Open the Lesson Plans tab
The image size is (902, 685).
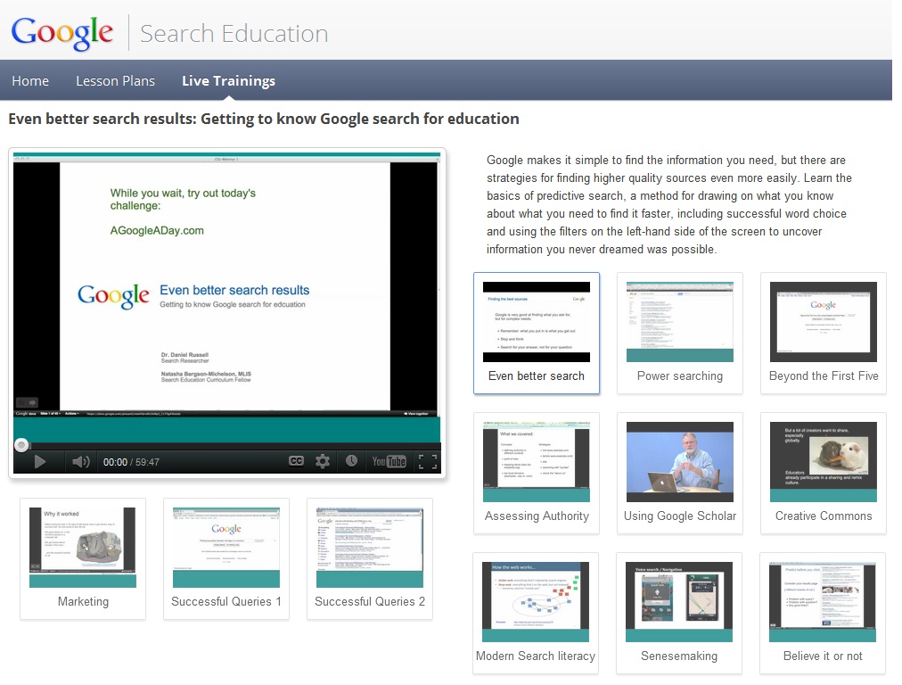pos(116,81)
